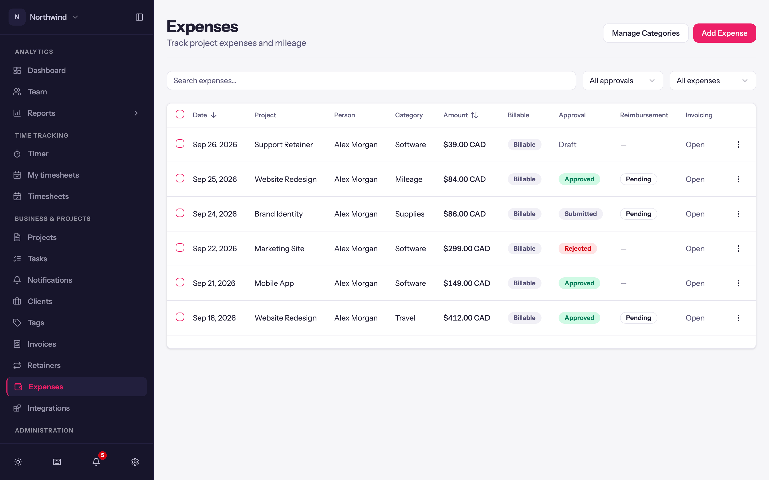Screen dimensions: 769x480
Task: Focus the Search expenses field
Action: [371, 81]
